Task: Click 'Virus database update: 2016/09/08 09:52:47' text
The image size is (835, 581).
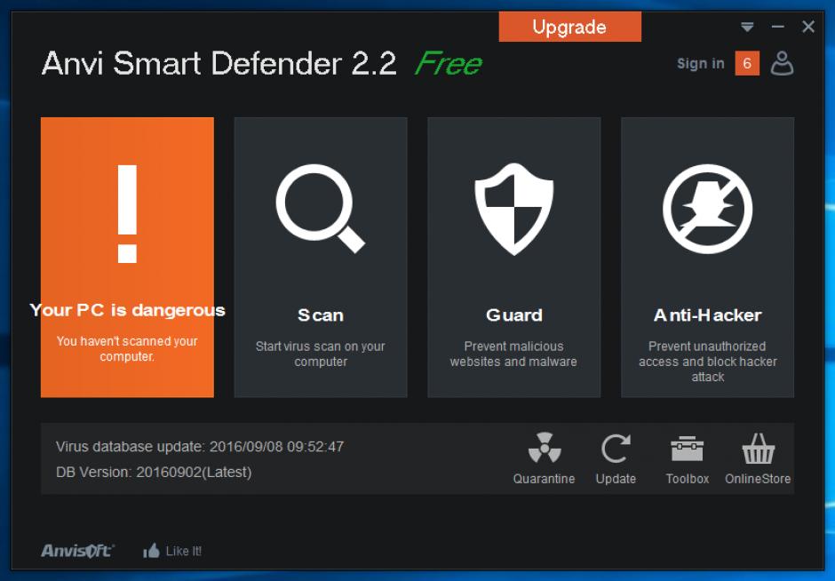Action: pyautogui.click(x=200, y=446)
